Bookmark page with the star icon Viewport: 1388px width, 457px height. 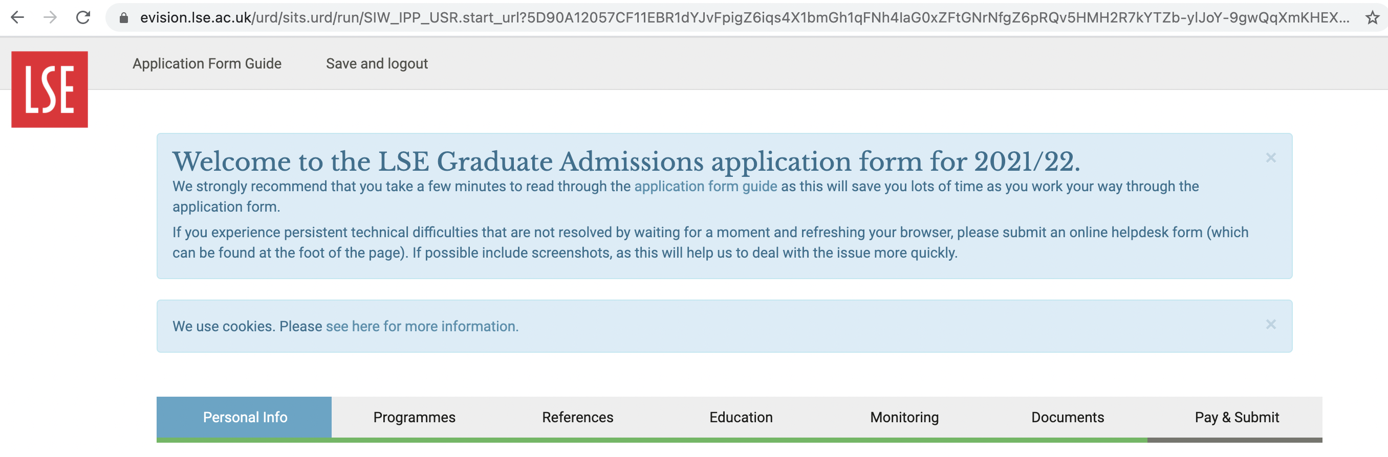click(x=1372, y=18)
